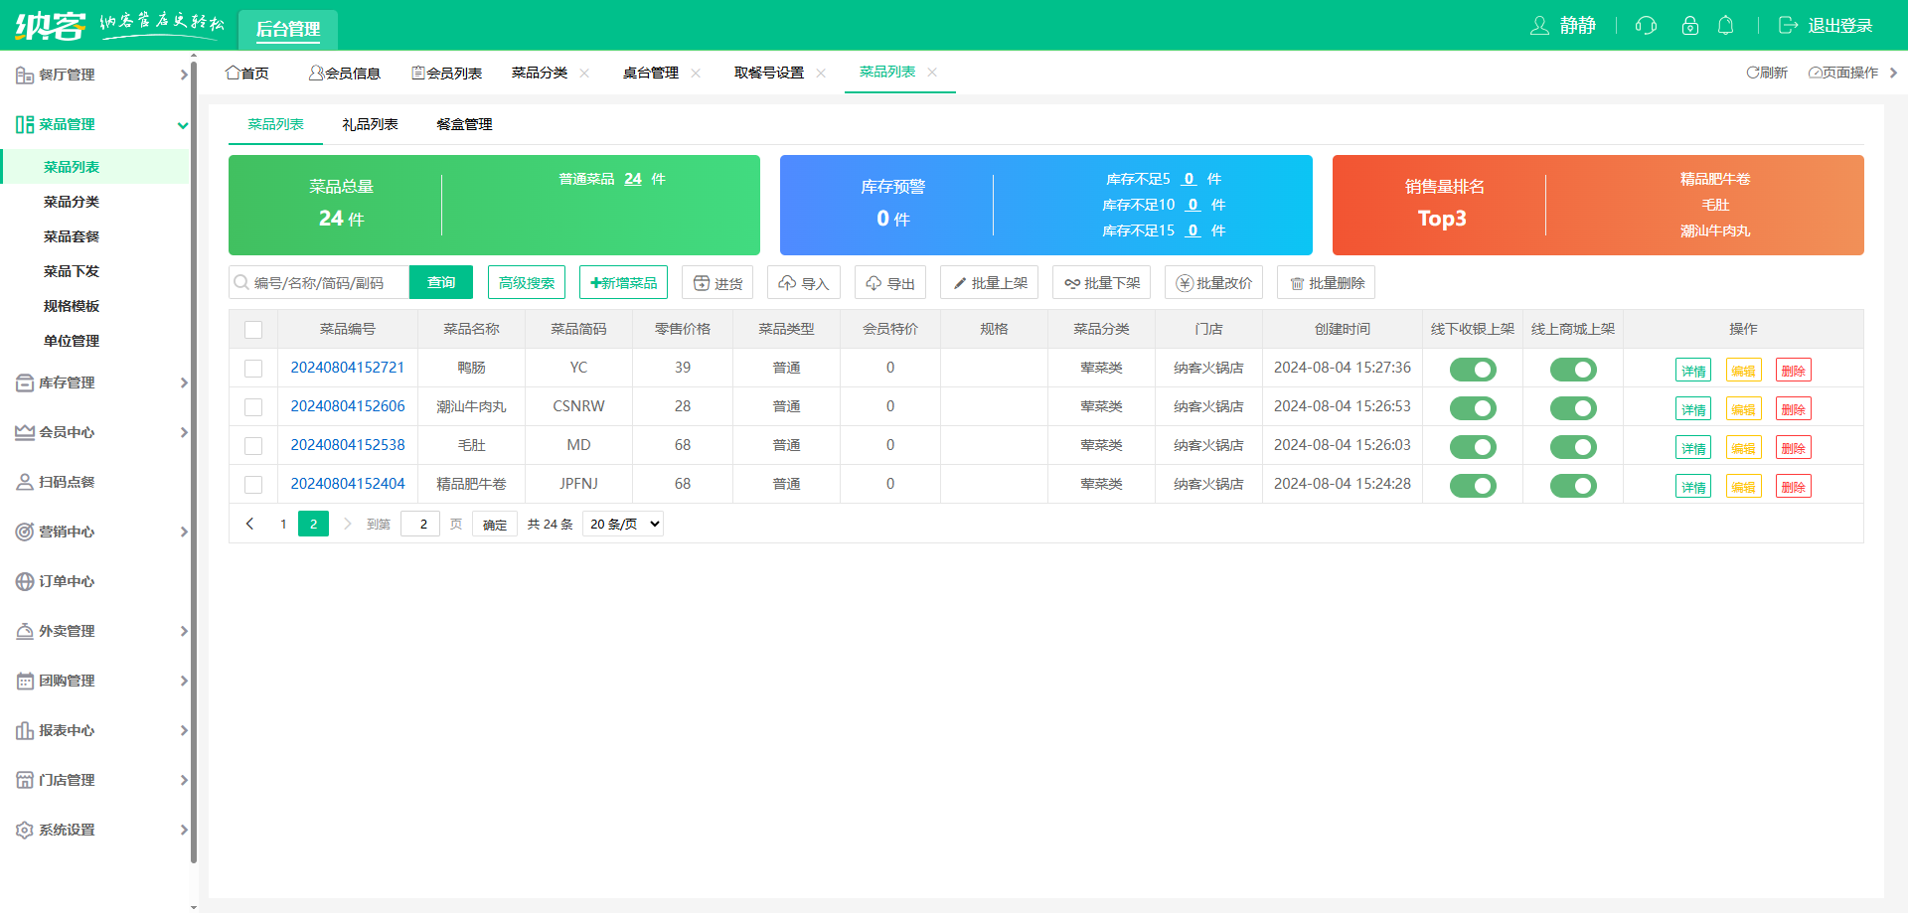Click the notification bell icon
Screen dimensions: 1908x913
(1726, 25)
